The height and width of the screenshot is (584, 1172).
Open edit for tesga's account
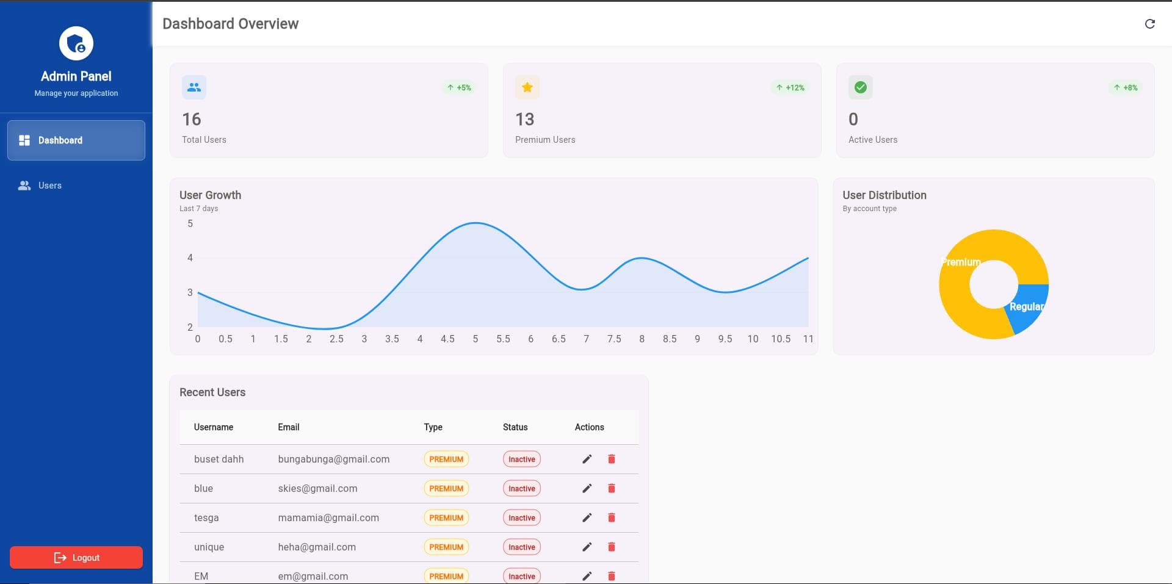tap(587, 517)
